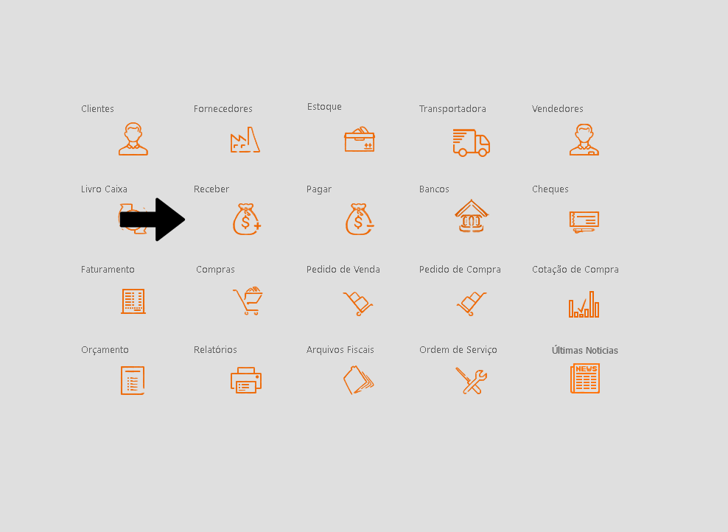Open the Estoque box icon
The height and width of the screenshot is (532, 728).
coord(360,139)
